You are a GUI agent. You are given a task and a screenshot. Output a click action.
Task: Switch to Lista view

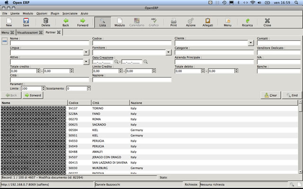[103, 22]
